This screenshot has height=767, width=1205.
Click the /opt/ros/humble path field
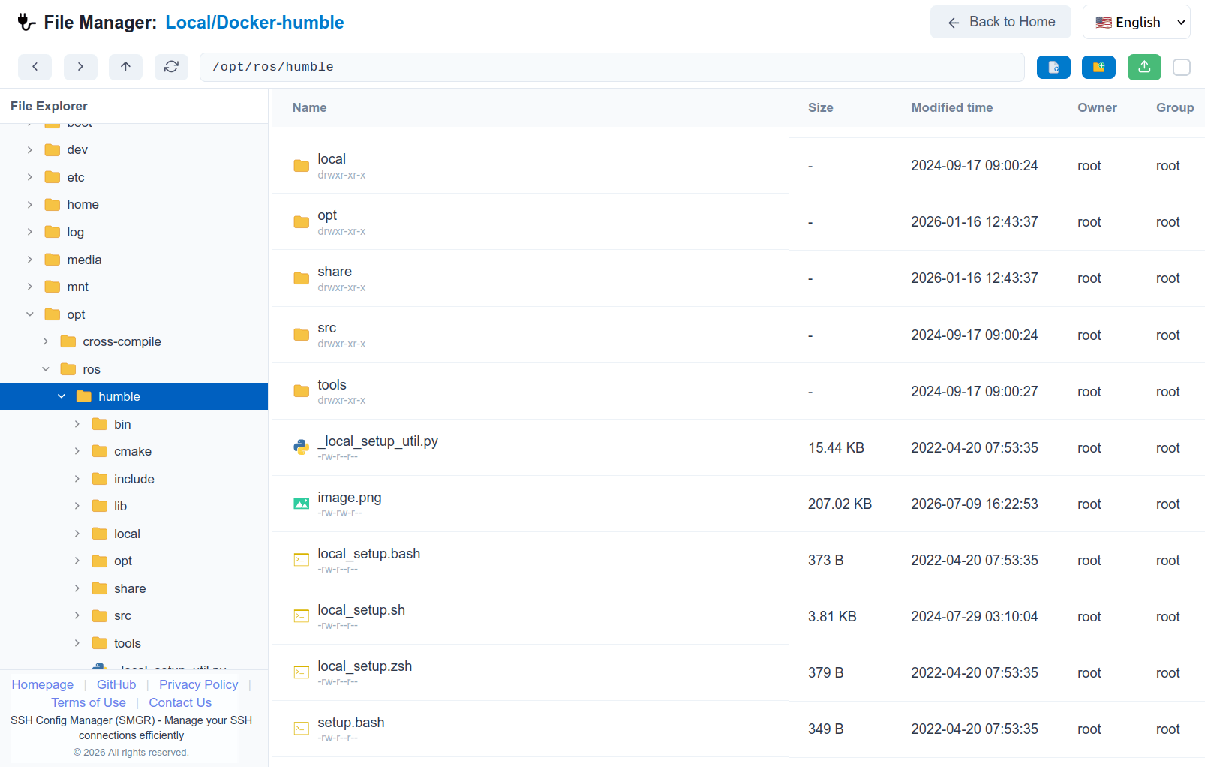click(612, 67)
